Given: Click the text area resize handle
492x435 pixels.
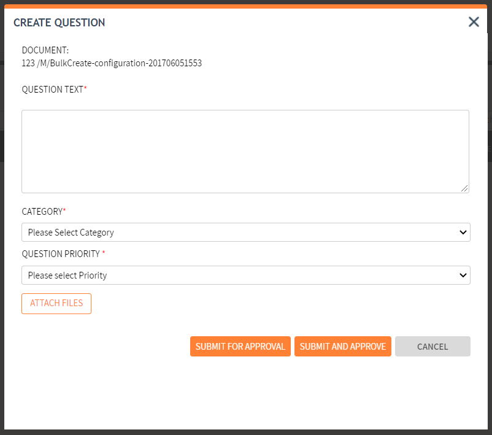Looking at the screenshot, I should click(465, 189).
